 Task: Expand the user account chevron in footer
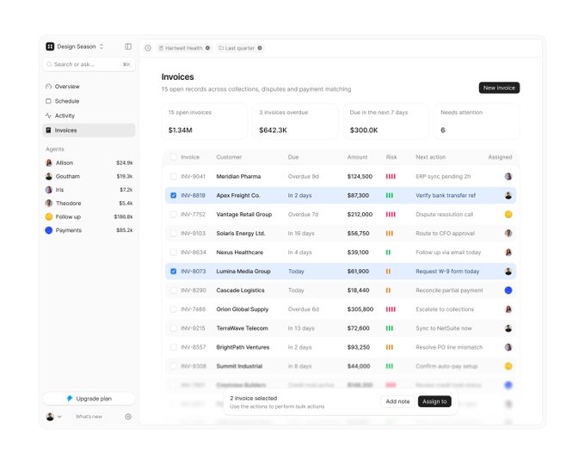59,417
